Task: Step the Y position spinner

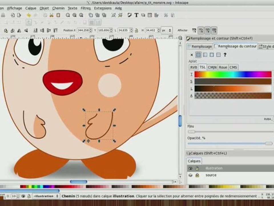Action: pyautogui.click(x=111, y=31)
